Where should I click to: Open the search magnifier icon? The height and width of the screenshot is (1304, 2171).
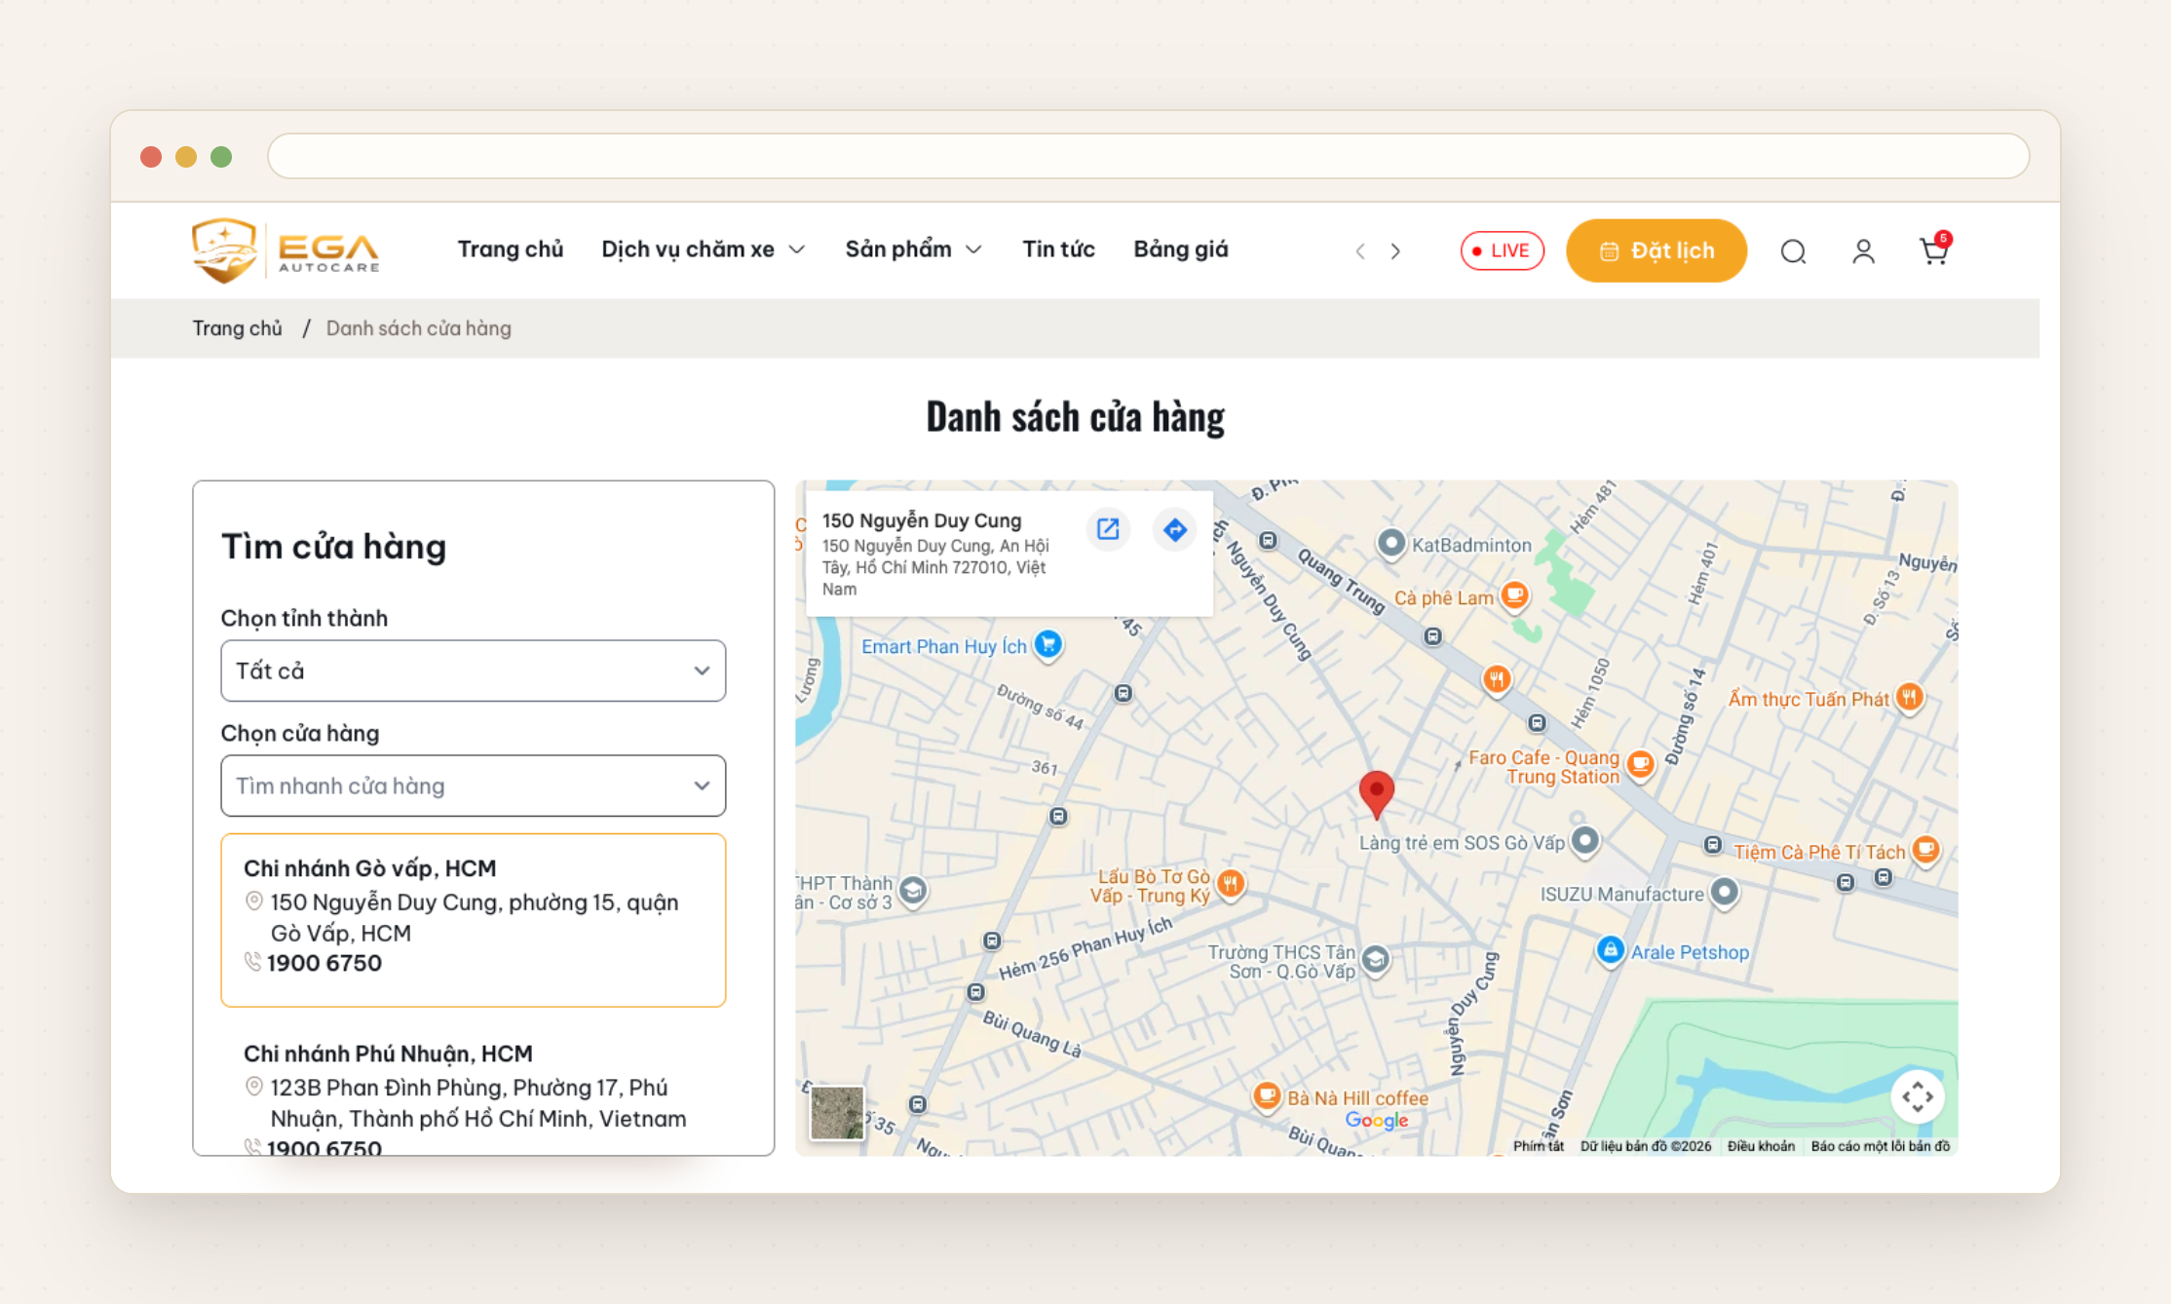(1793, 251)
